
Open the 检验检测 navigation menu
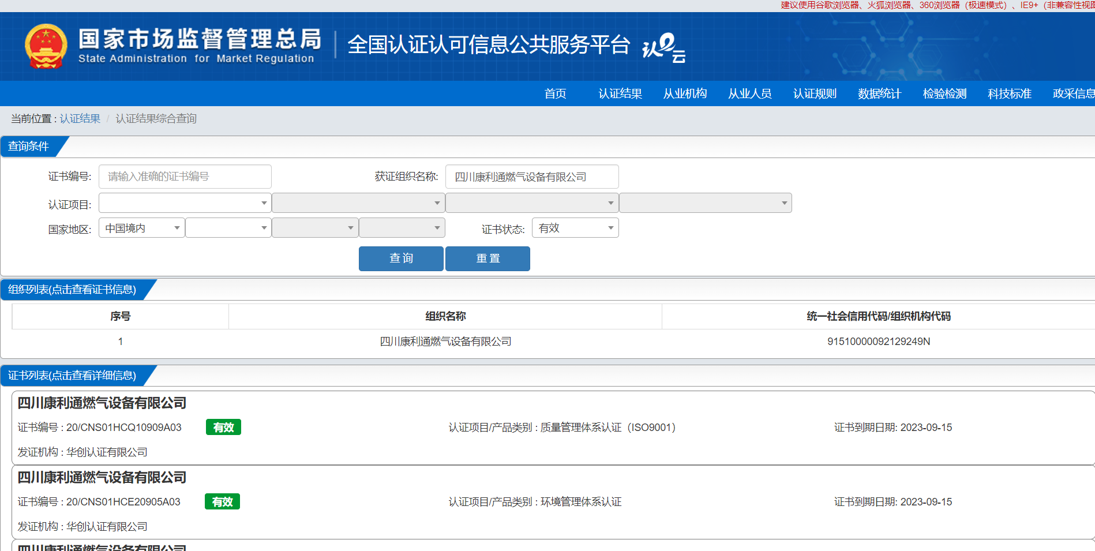pyautogui.click(x=944, y=93)
